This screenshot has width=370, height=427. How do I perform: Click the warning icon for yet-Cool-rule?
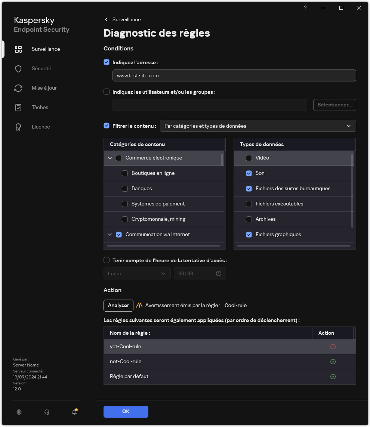click(x=333, y=346)
